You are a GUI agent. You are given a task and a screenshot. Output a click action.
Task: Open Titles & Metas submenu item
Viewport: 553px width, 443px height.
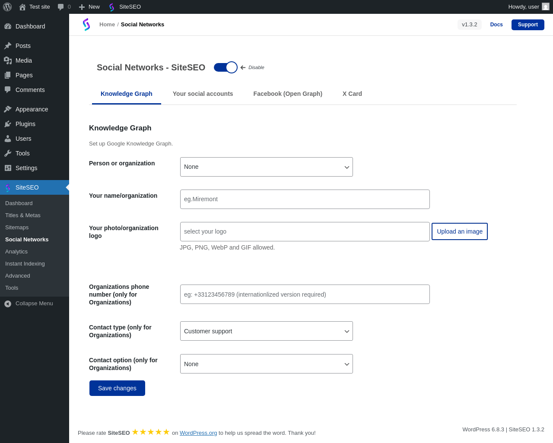click(23, 215)
